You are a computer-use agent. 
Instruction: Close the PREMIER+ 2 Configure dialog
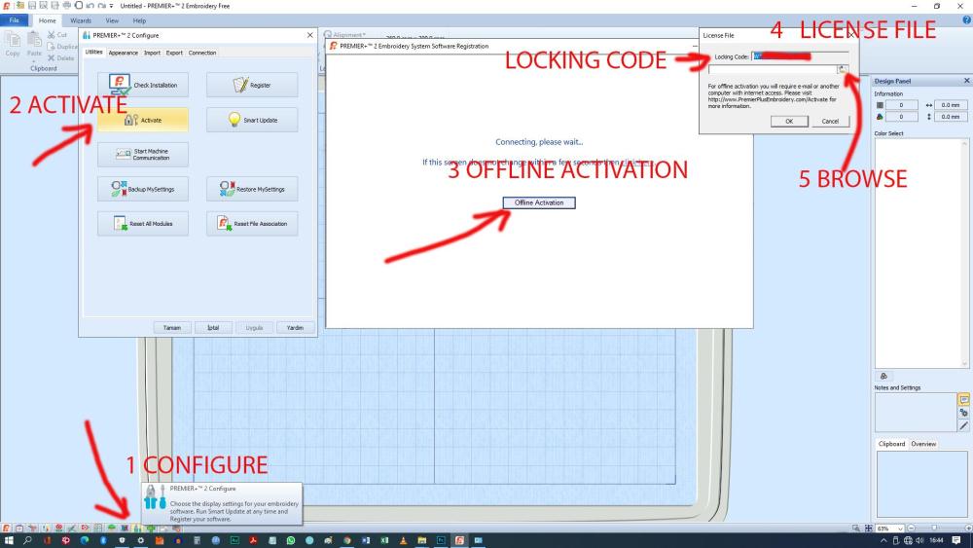tap(310, 35)
